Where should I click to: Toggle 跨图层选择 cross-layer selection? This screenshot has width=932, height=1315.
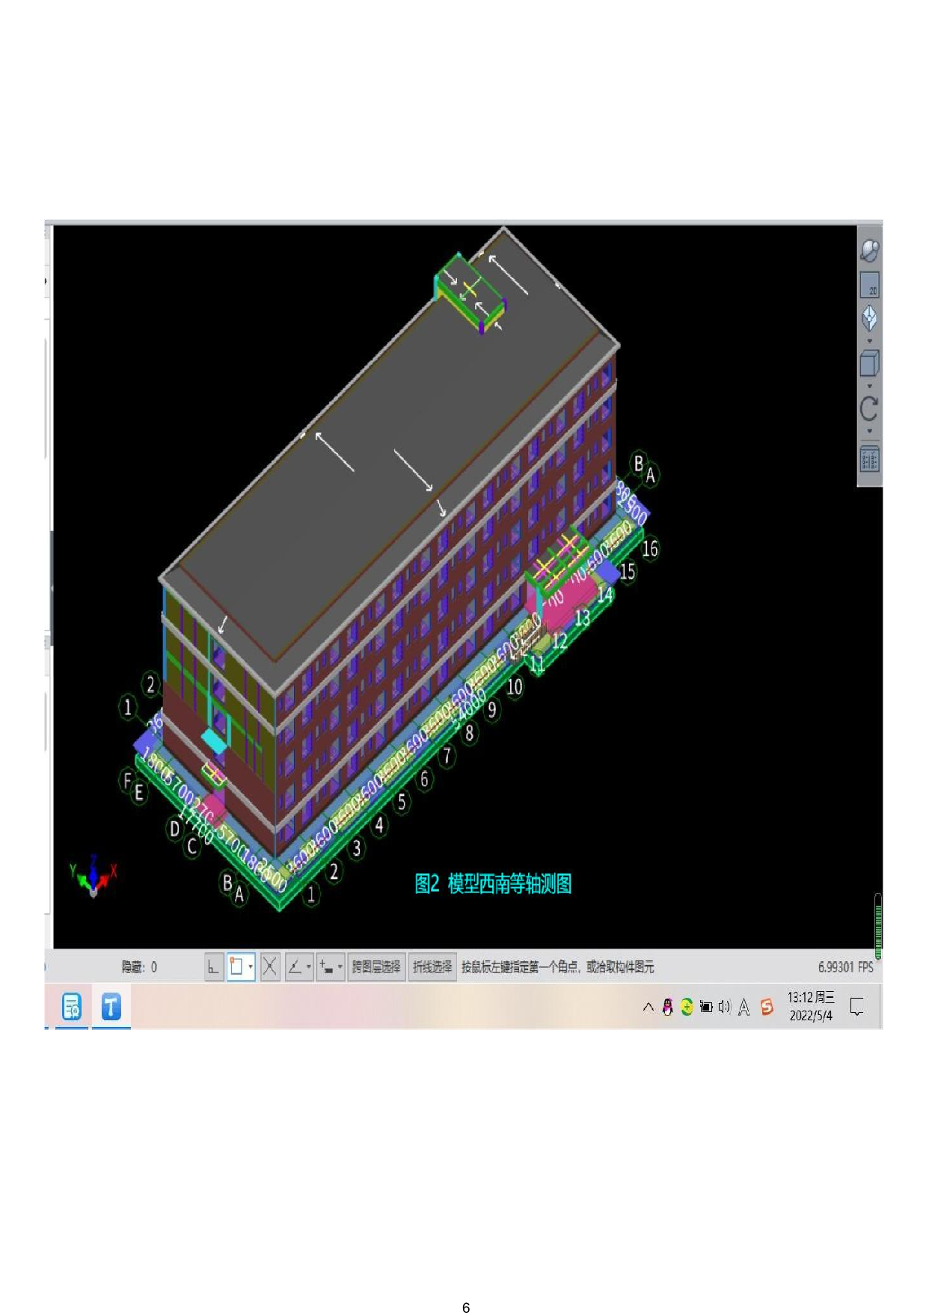pyautogui.click(x=376, y=966)
